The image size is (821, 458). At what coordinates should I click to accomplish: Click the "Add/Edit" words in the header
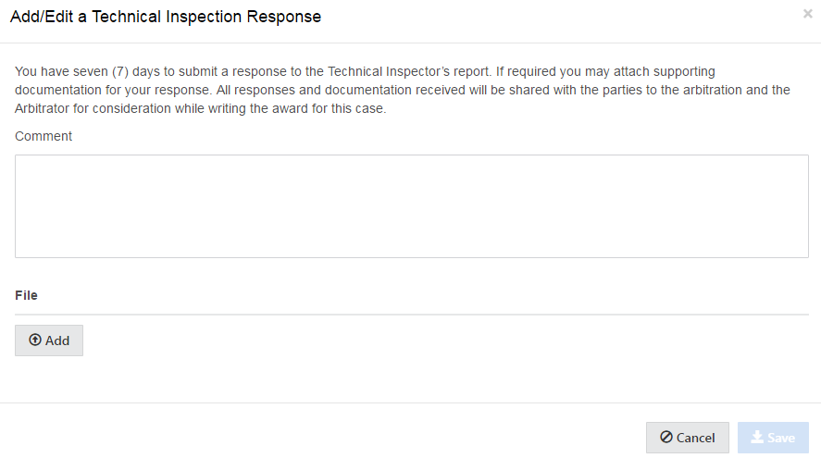pyautogui.click(x=43, y=17)
